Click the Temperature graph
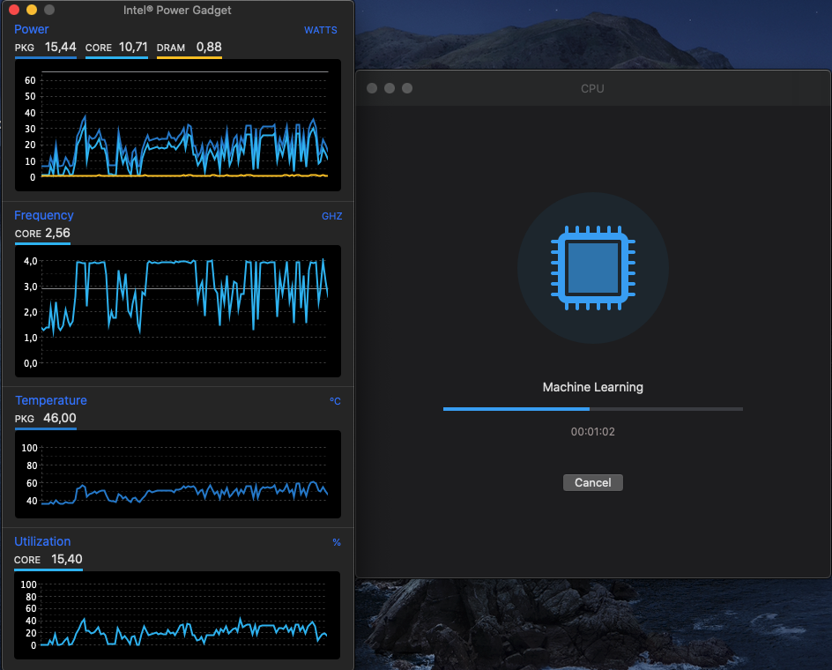Screen dimensions: 832x670 [x=178, y=474]
